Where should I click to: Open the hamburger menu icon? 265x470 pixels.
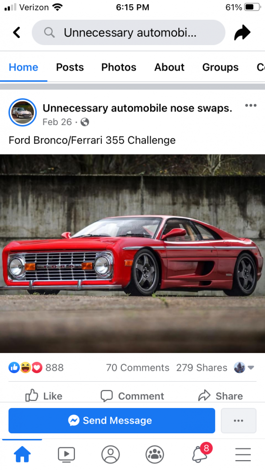pos(243,454)
